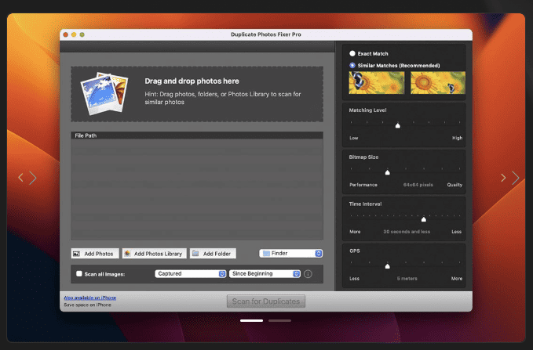The width and height of the screenshot is (533, 350).
Task: Go to previous slide using left chevrons
Action: click(x=27, y=178)
